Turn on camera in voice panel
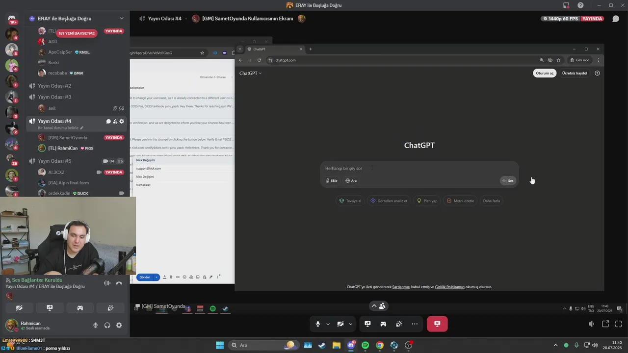Viewport: 628px width, 353px height. (19, 308)
